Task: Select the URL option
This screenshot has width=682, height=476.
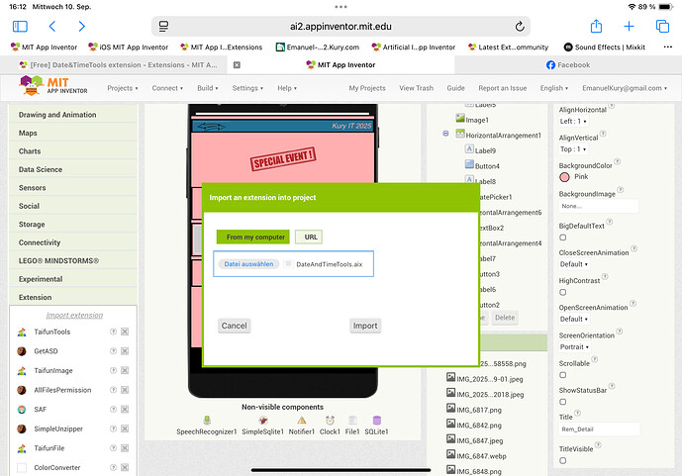Action: click(309, 237)
